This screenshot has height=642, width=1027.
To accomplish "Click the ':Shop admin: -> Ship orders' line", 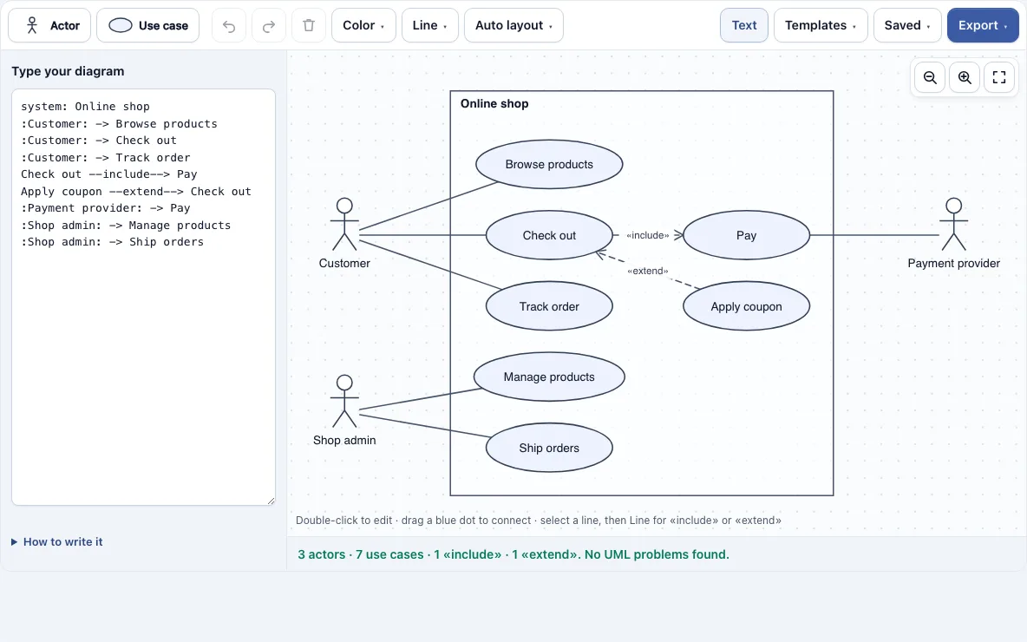I will tap(112, 242).
